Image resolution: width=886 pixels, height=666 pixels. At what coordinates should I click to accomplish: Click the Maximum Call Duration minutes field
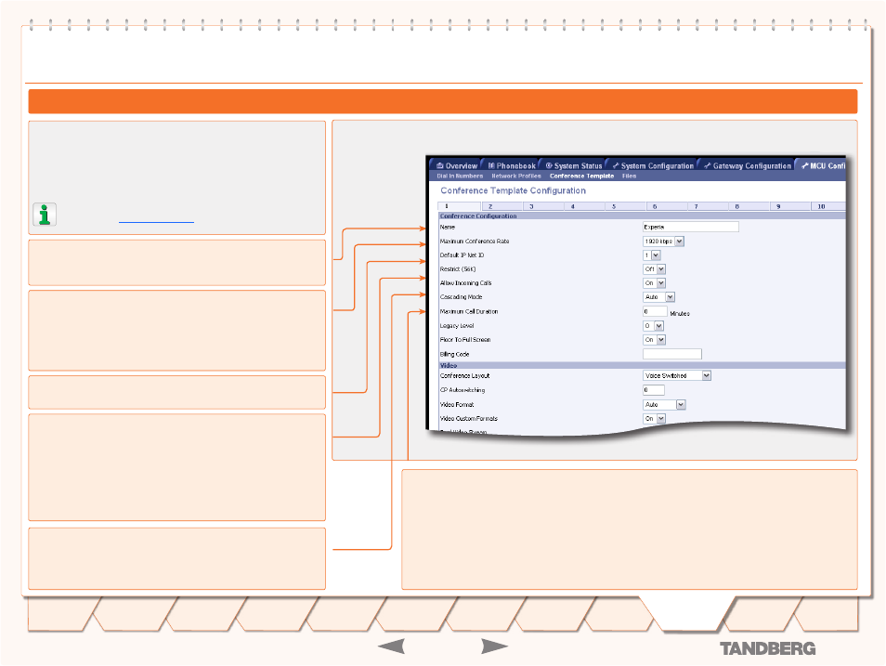tap(655, 311)
